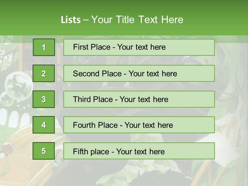The width and height of the screenshot is (248, 186).
Task: Click the words 'Third Place' in list
Action: click(x=93, y=99)
